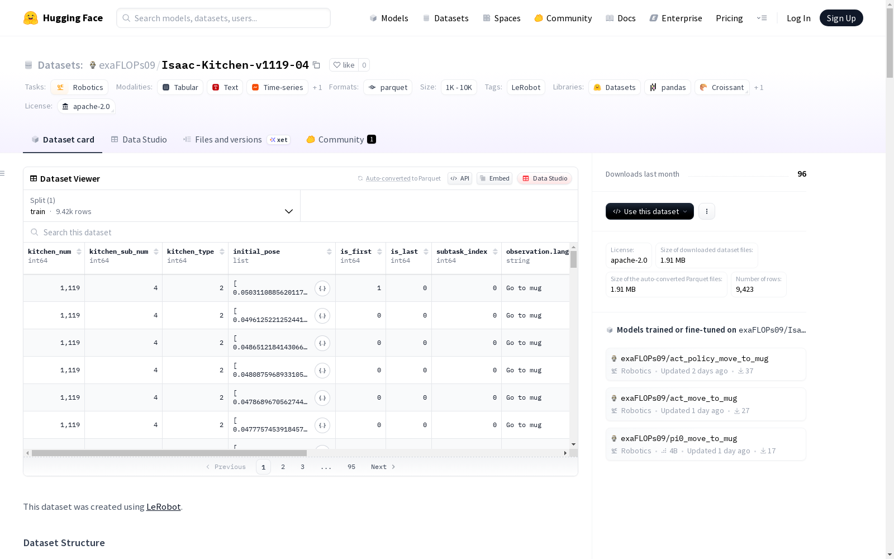Open the LeRobot link in description
Screen dimensions: 894x559
pyautogui.click(x=163, y=507)
